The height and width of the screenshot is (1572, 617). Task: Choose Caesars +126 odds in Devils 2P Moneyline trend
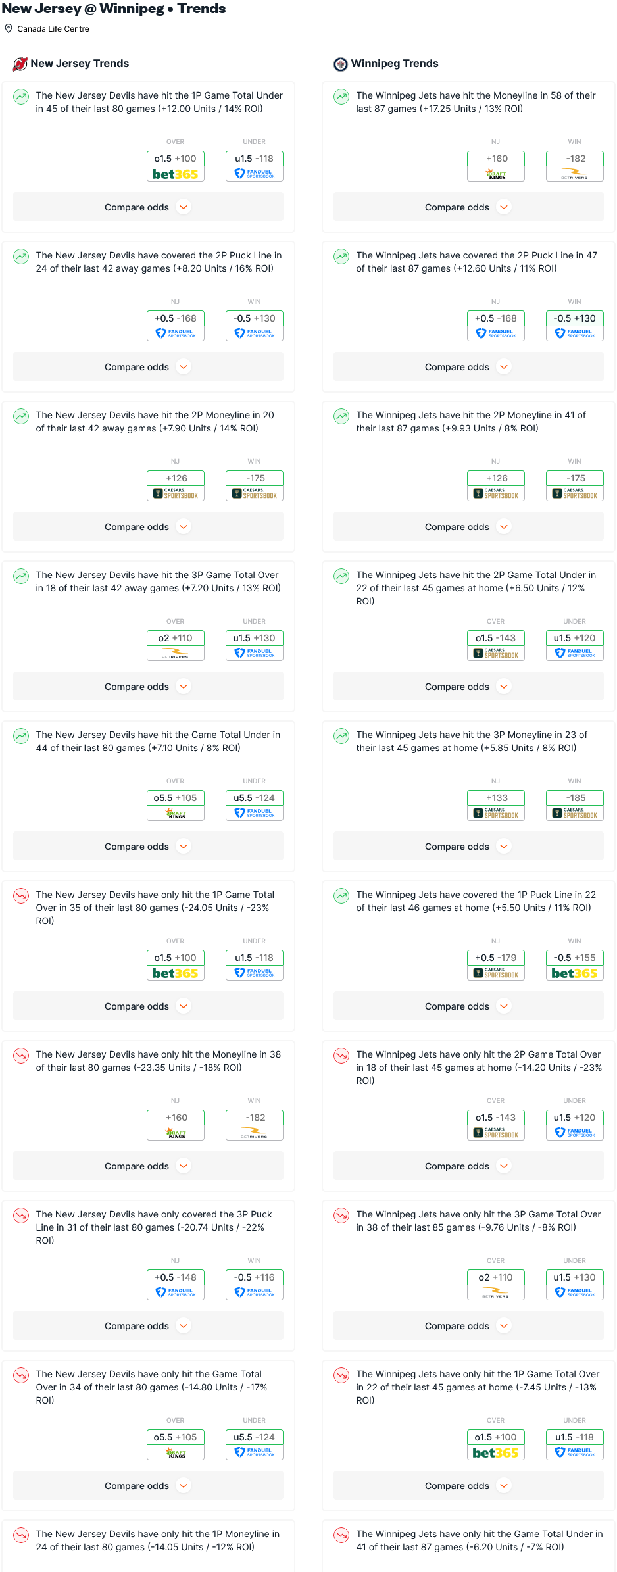point(176,485)
